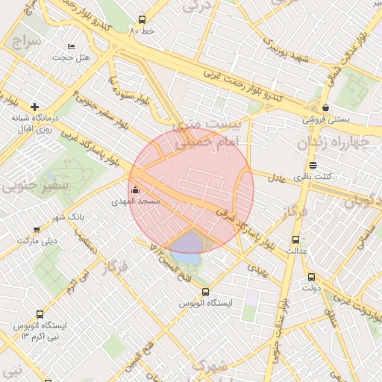Select the هتل حجت hotel bed icon
This screenshot has width=382, height=382.
[71, 46]
